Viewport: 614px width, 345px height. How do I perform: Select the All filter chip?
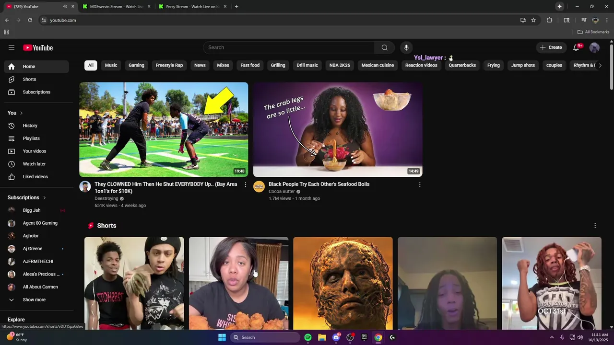click(x=91, y=65)
